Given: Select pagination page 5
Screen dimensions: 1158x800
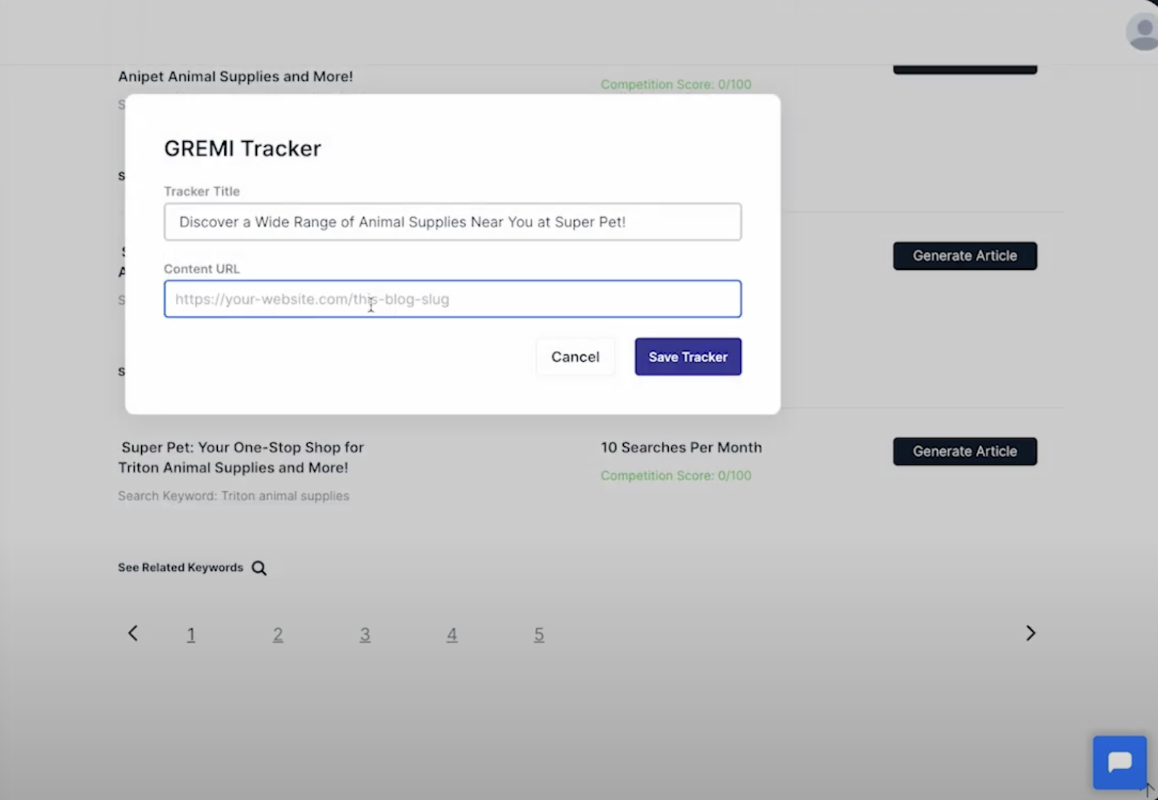Looking at the screenshot, I should point(539,634).
